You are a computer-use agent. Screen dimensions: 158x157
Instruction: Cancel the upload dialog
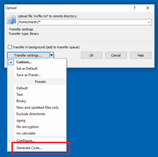pyautogui.click(x=116, y=55)
